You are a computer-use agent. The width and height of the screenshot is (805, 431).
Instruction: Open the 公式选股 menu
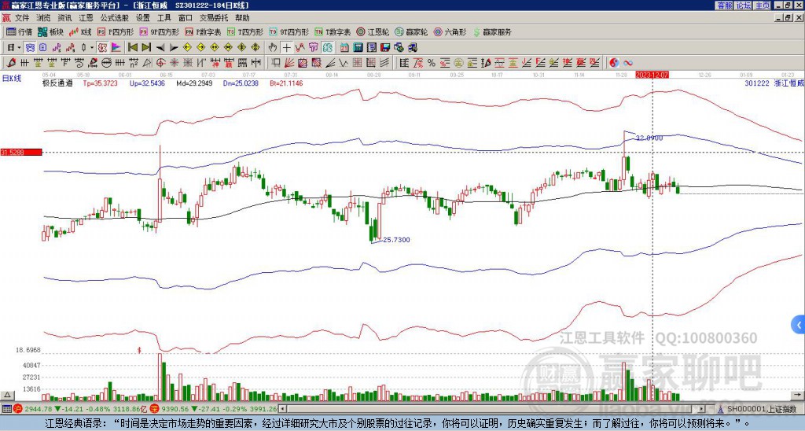point(115,18)
